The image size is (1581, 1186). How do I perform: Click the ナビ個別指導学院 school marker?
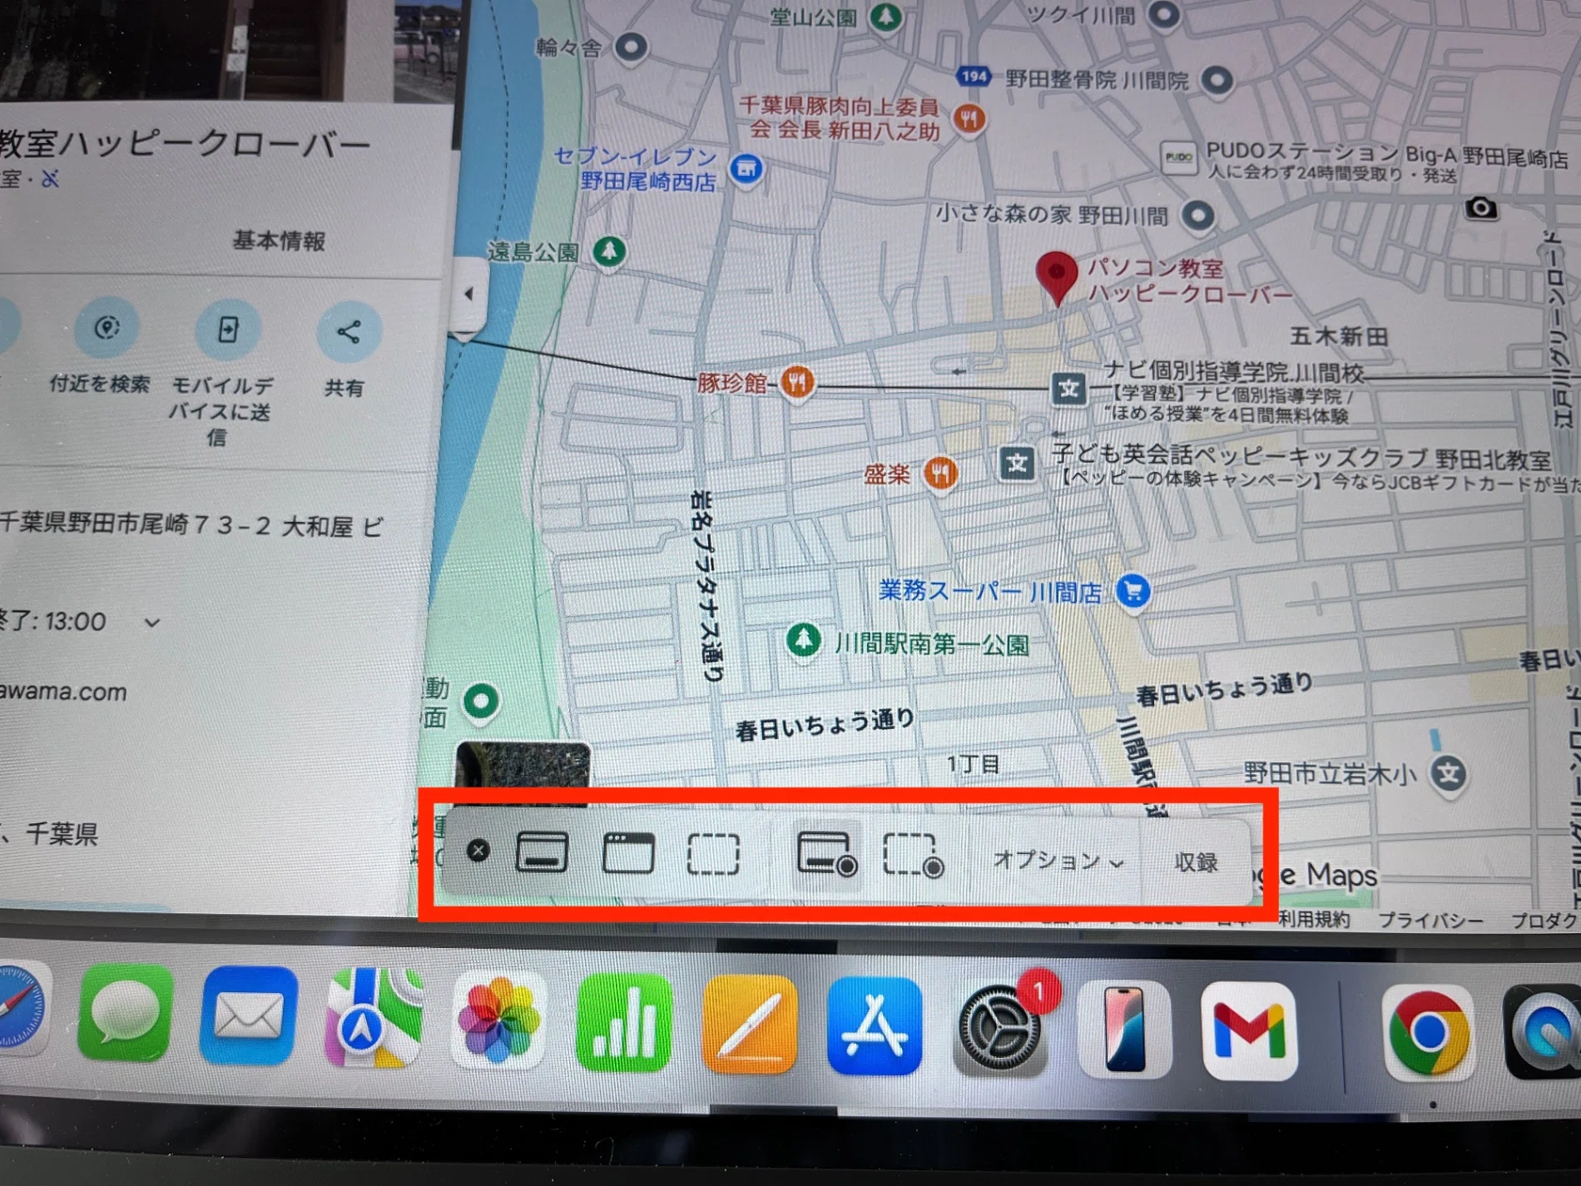point(1069,389)
